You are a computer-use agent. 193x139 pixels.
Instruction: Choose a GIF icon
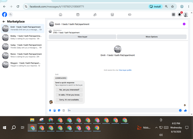[64, 111]
